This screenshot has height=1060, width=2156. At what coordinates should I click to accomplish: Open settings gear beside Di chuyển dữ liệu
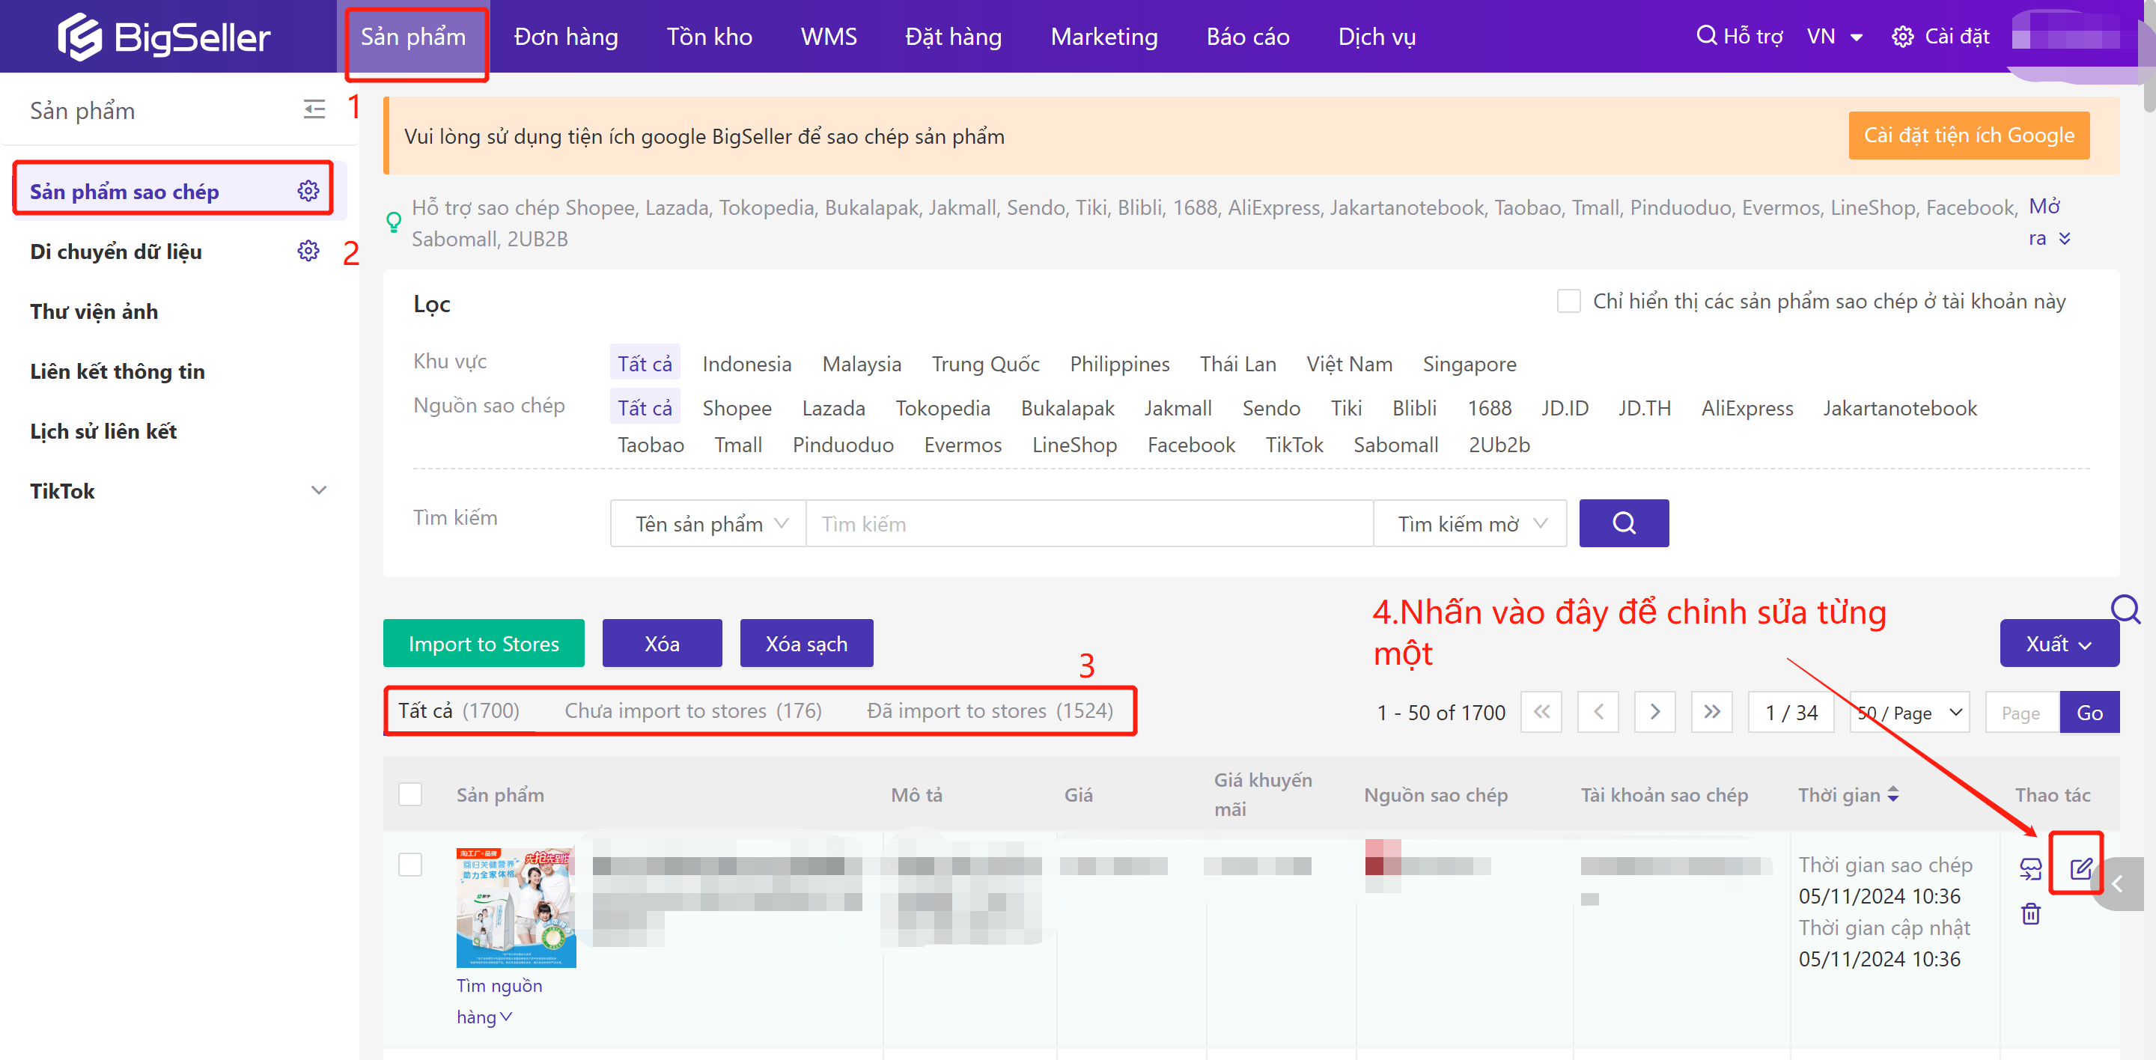coord(308,251)
